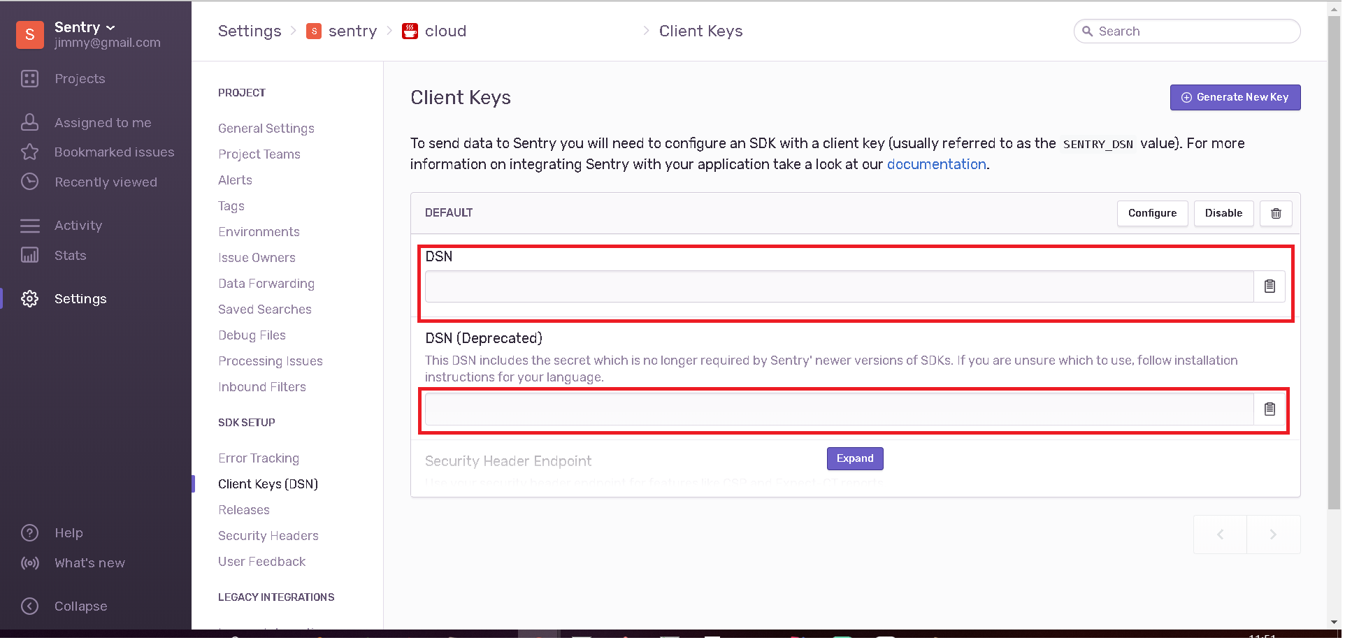Open the documentation link
Image resolution: width=1345 pixels, height=640 pixels.
pyautogui.click(x=936, y=163)
